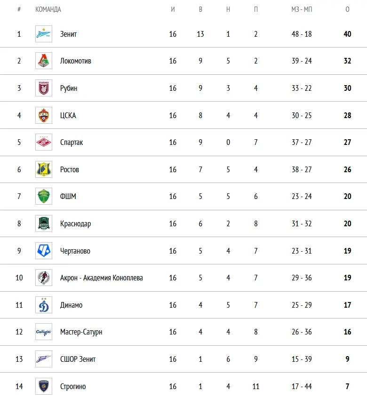Open the Мастер-Сатурн team link
The height and width of the screenshot is (398, 367).
[81, 332]
